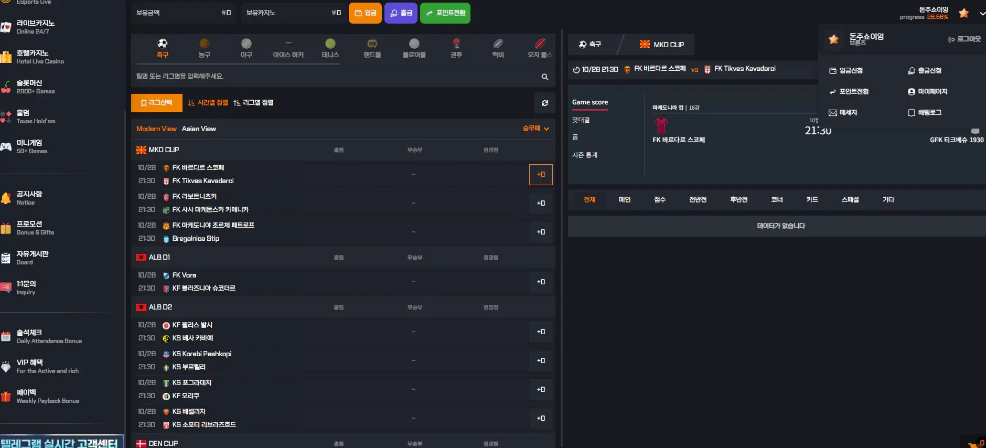Viewport: 986px width, 448px height.
Task: Select the basketball sport icon
Action: pyautogui.click(x=205, y=44)
